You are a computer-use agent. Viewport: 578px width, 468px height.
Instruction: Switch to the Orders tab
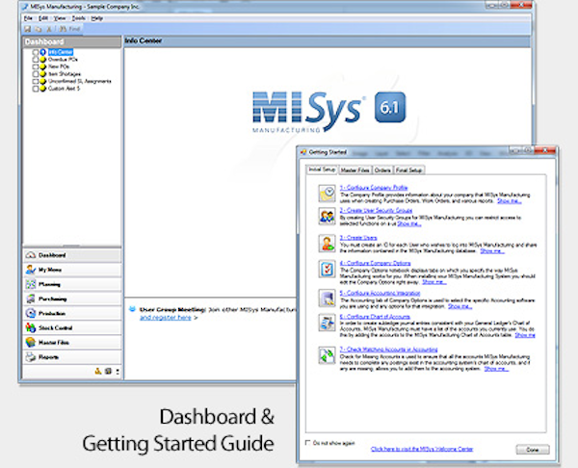(x=382, y=170)
